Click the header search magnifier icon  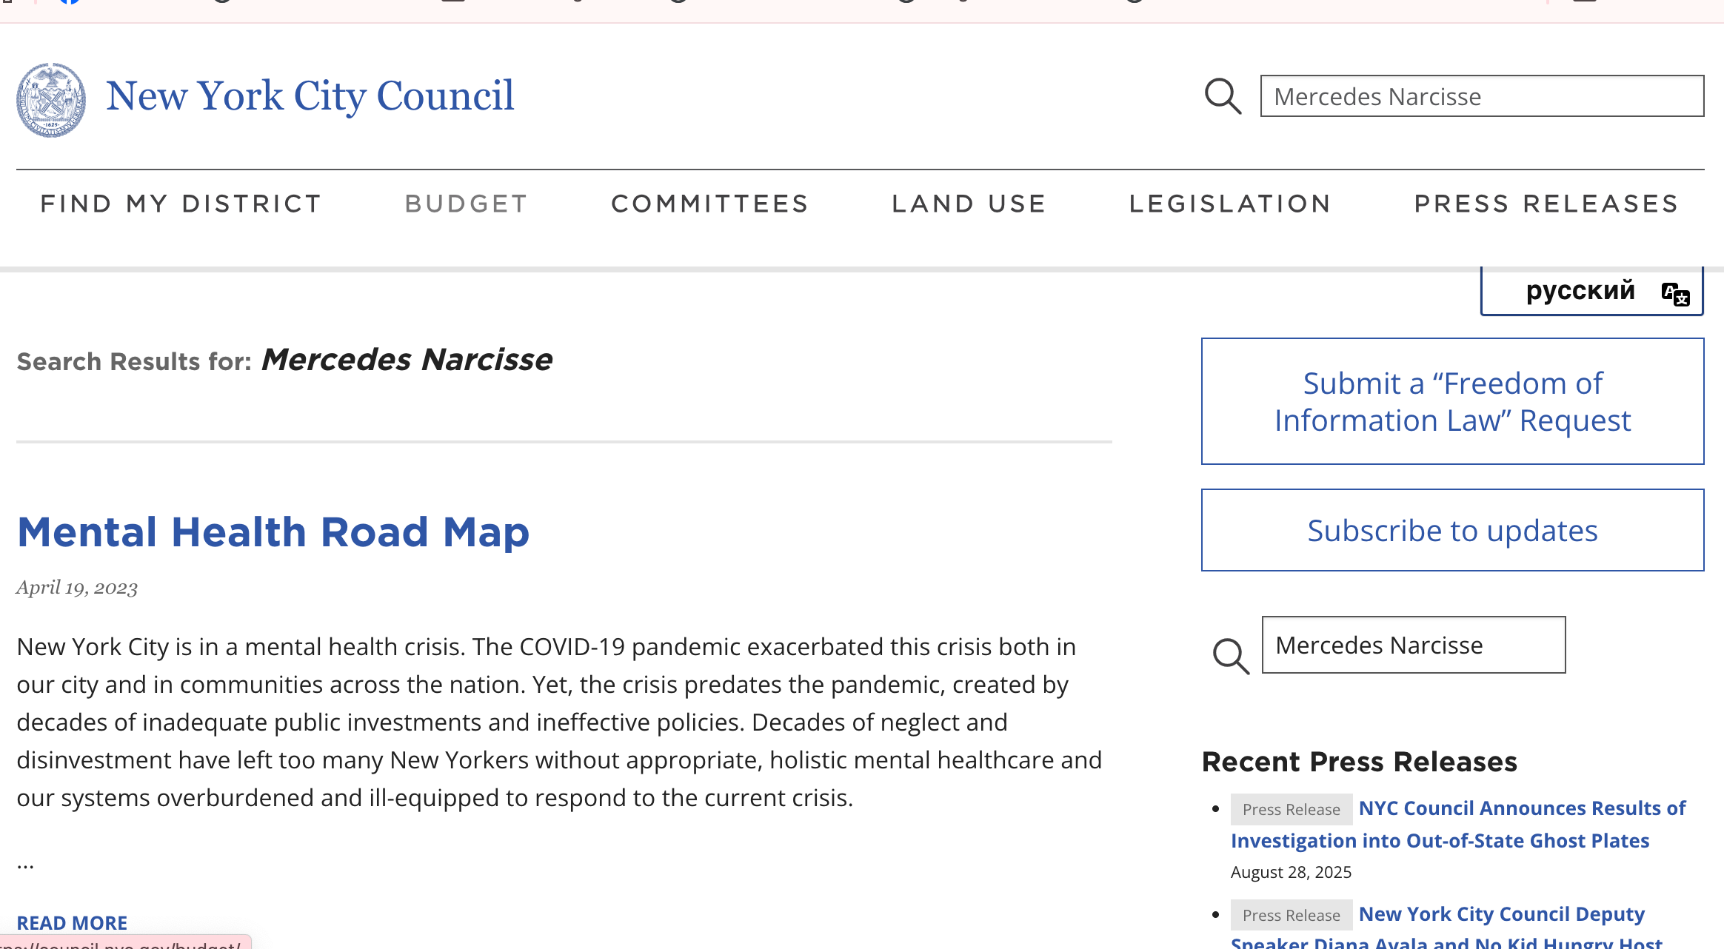point(1223,96)
